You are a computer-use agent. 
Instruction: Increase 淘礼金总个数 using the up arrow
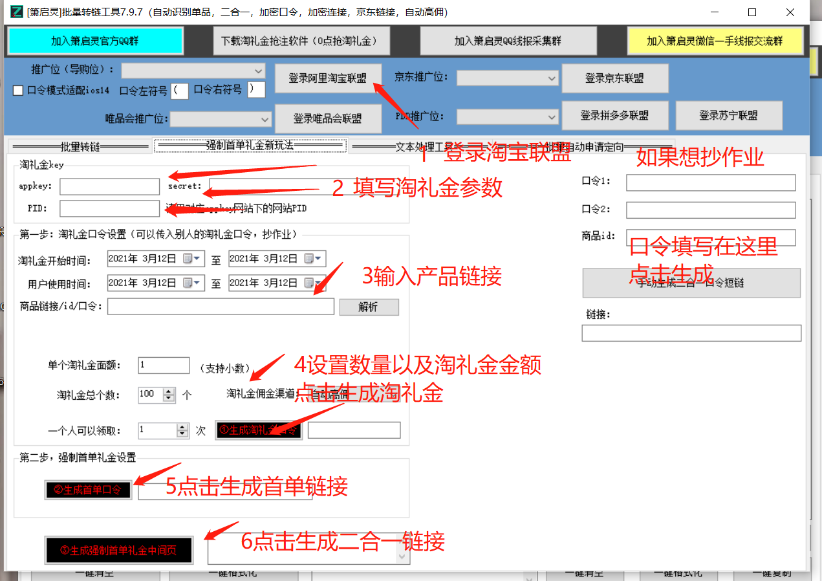(169, 391)
